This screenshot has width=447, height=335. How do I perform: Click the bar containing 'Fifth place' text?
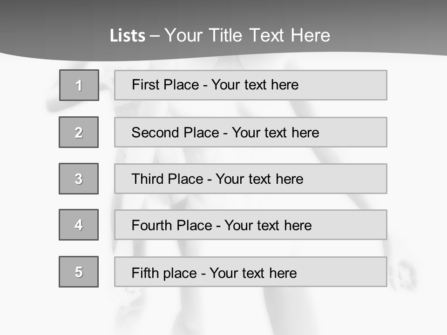(x=251, y=272)
